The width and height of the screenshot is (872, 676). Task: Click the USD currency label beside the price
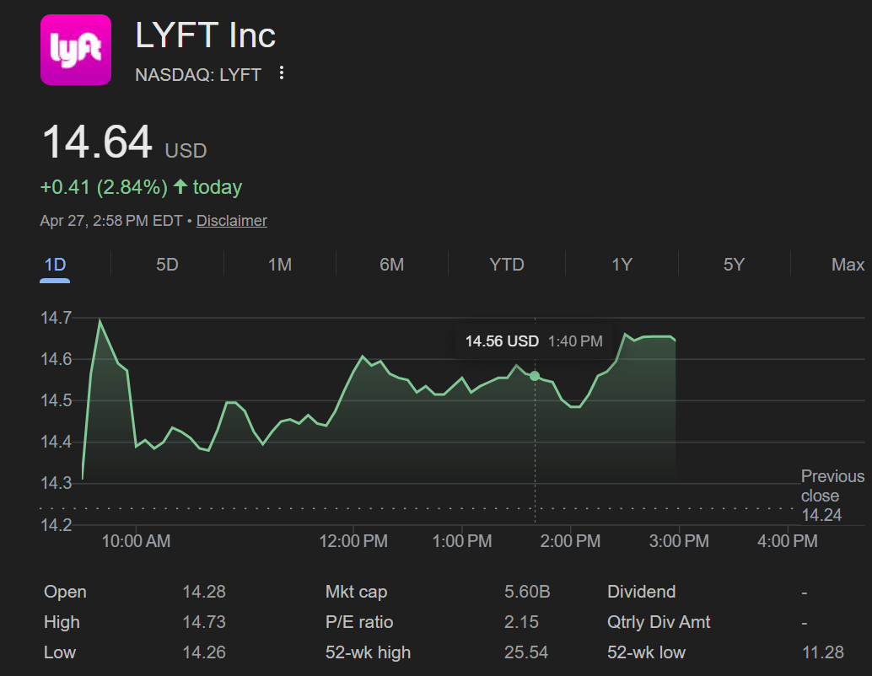coord(186,151)
